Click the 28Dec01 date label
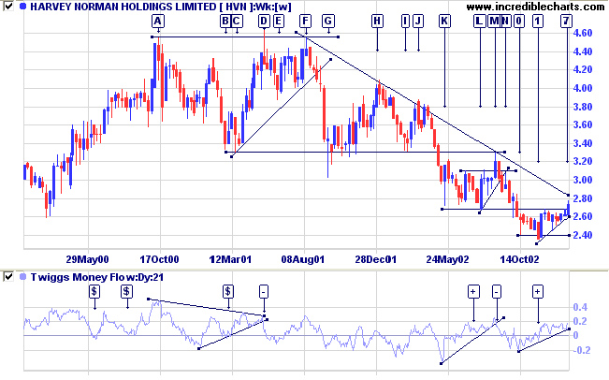This screenshot has width=609, height=380. pos(375,259)
